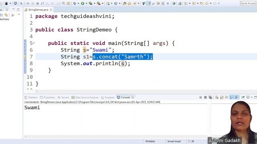Click the Pin Console icon
The height and width of the screenshot is (144, 257).
coord(243,98)
